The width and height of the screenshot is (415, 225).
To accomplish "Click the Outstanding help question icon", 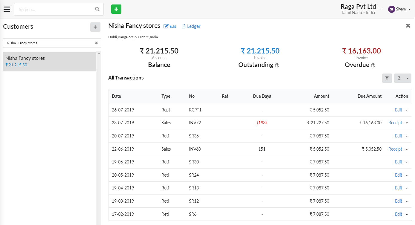I will (277, 65).
